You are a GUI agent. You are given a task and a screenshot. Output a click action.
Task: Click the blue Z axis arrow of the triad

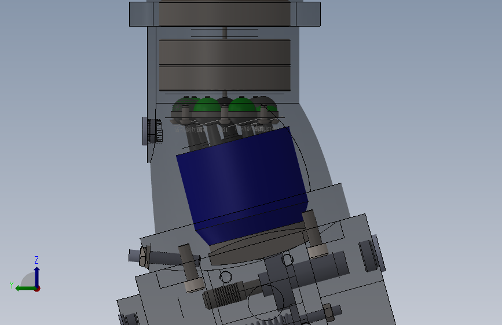pyautogui.click(x=37, y=276)
